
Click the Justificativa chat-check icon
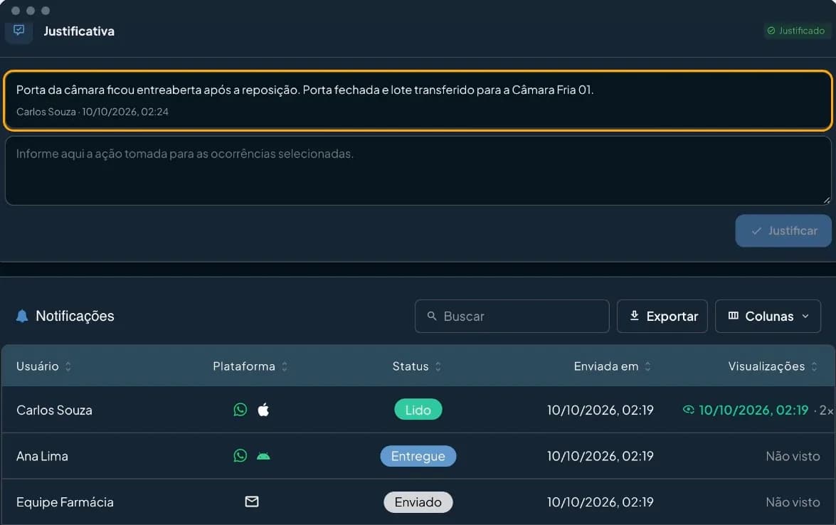click(x=19, y=31)
